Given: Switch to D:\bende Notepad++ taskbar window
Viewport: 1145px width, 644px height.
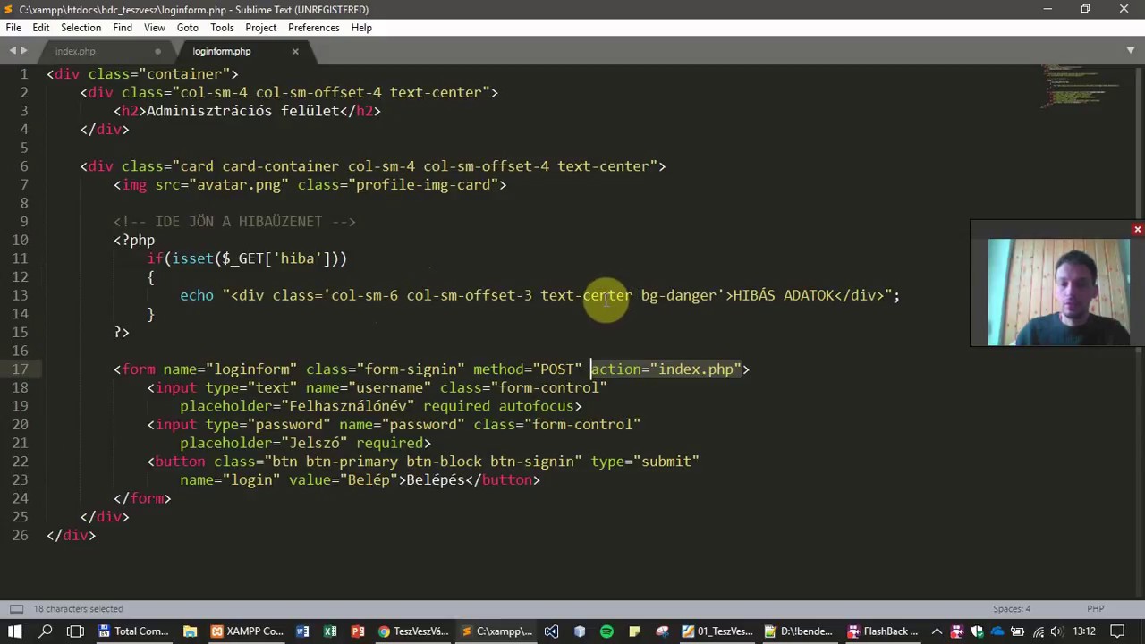Looking at the screenshot, I should [x=800, y=631].
